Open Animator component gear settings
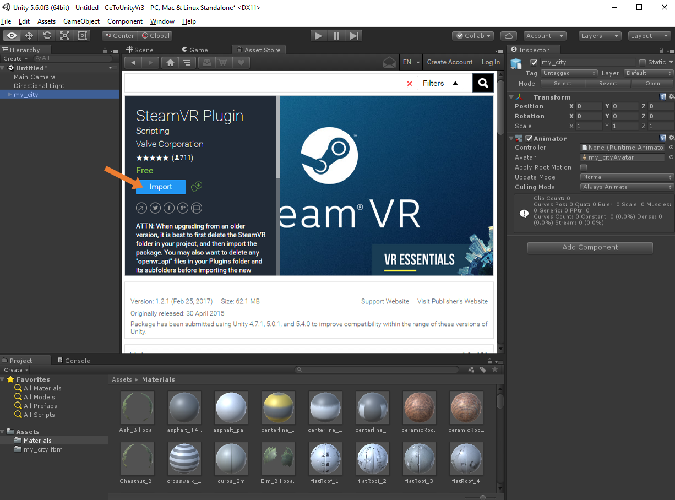This screenshot has width=675, height=500. [671, 138]
